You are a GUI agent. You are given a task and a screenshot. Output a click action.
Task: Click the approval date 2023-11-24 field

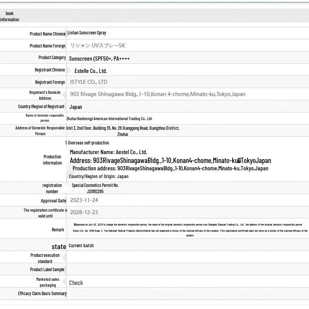point(84,200)
